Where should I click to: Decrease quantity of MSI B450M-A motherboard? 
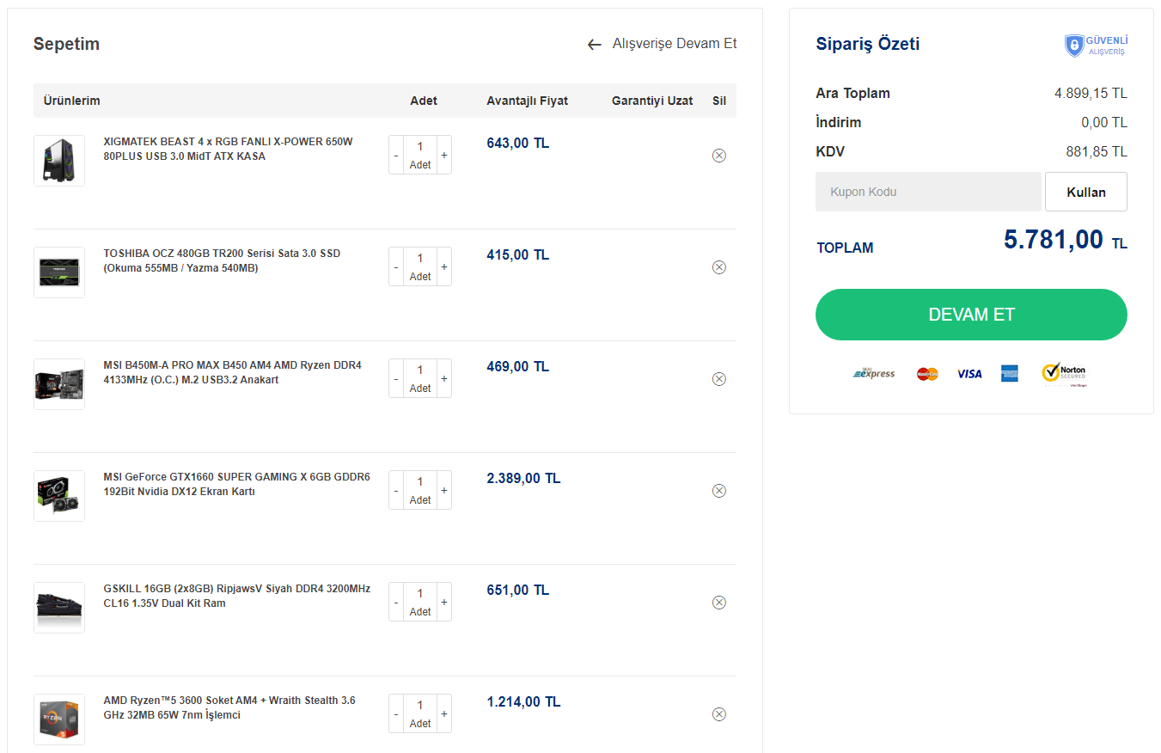pos(396,379)
